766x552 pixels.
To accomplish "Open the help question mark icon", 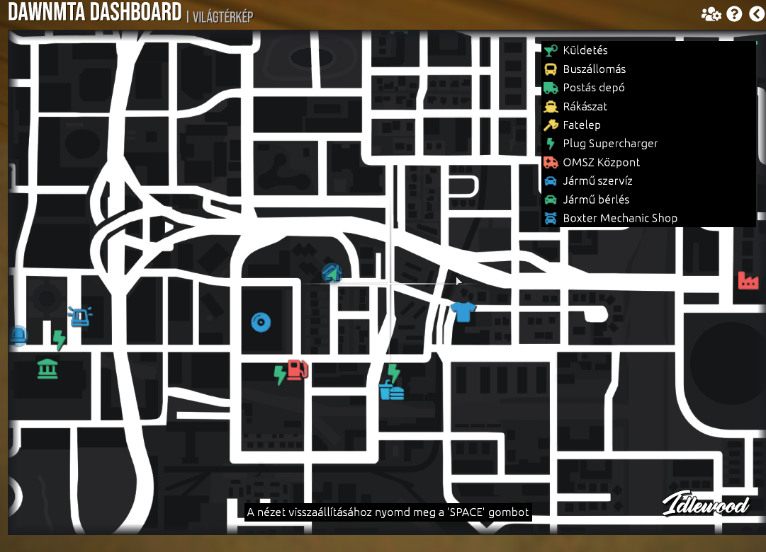I will (x=733, y=13).
